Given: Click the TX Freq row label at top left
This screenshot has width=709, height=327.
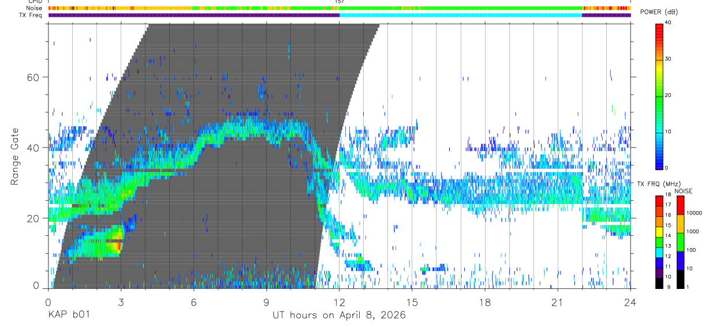Looking at the screenshot, I should [31, 16].
